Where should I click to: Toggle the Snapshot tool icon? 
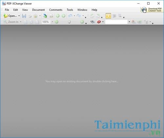click(114, 16)
